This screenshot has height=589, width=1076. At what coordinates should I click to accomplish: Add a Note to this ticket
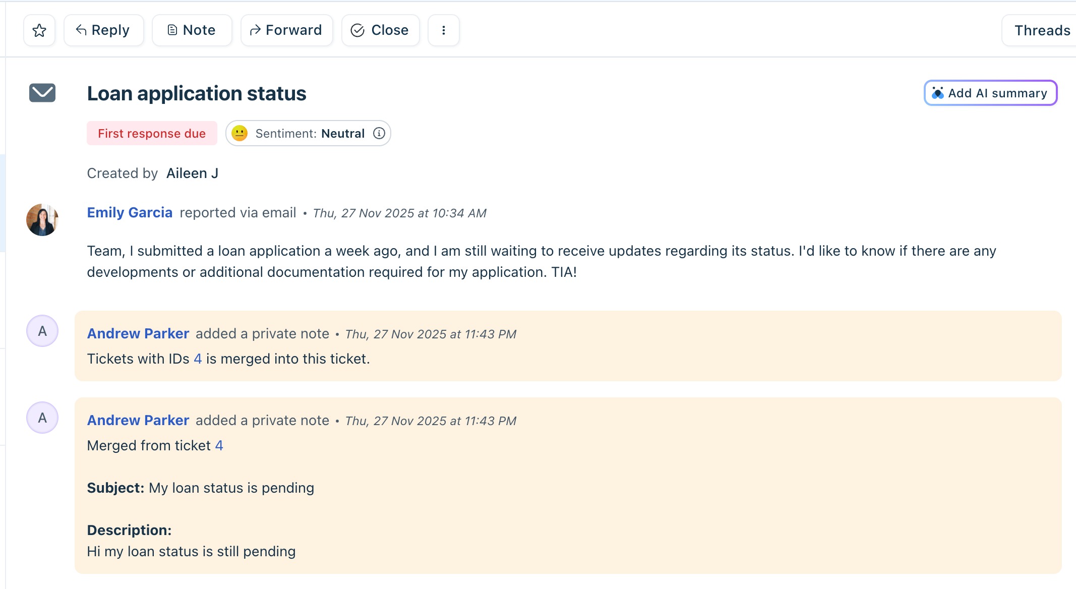click(192, 30)
